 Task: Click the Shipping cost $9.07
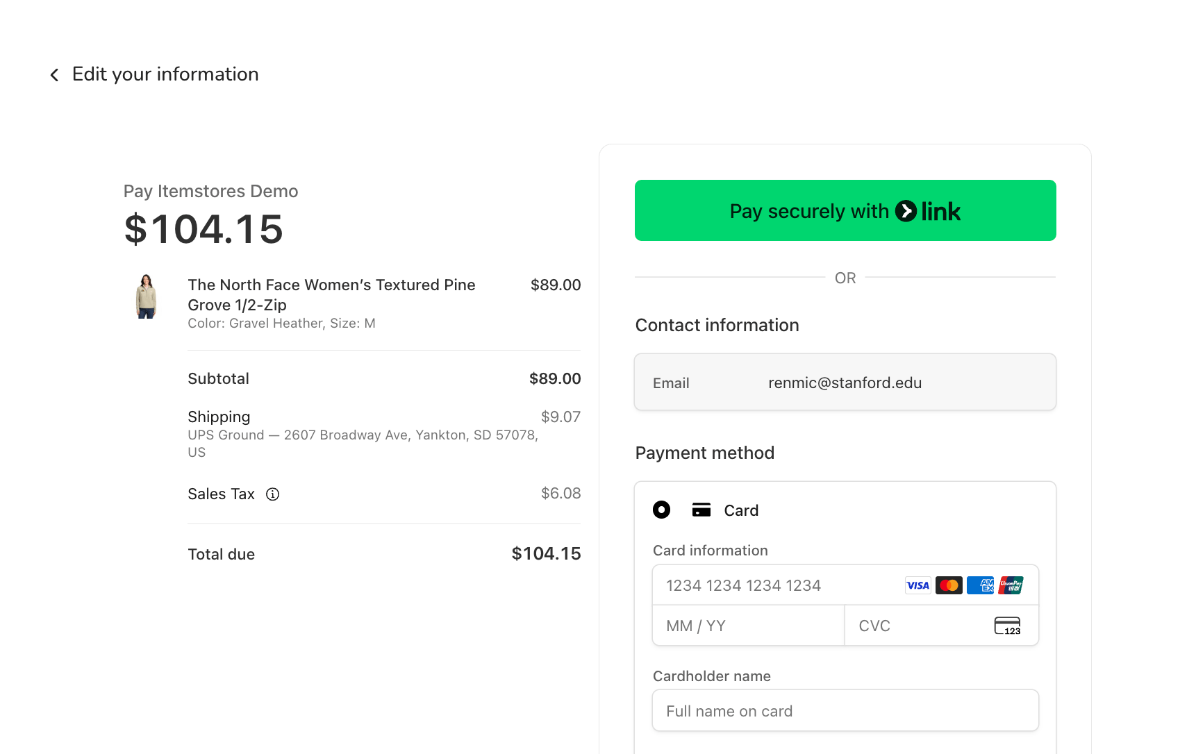[x=560, y=417]
